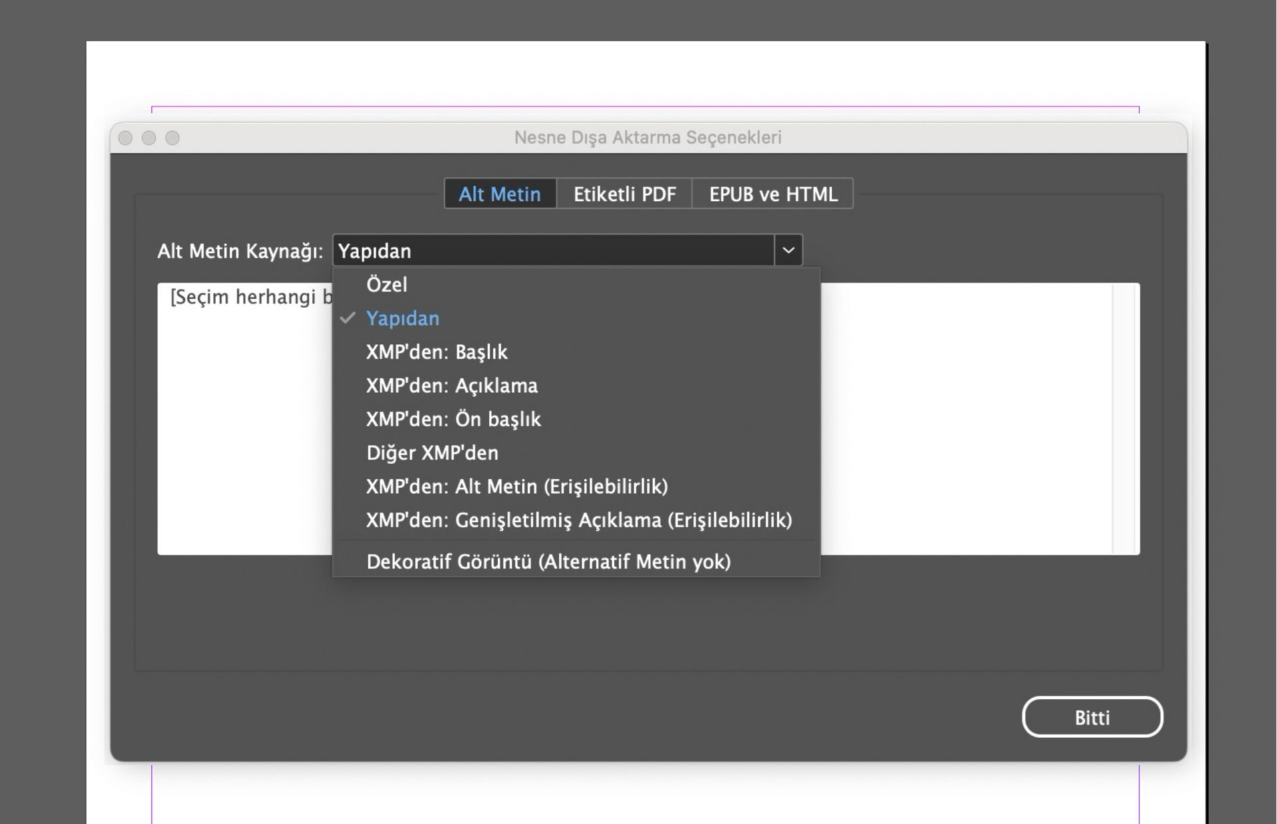Click the yellow minimize traffic light

[x=148, y=138]
